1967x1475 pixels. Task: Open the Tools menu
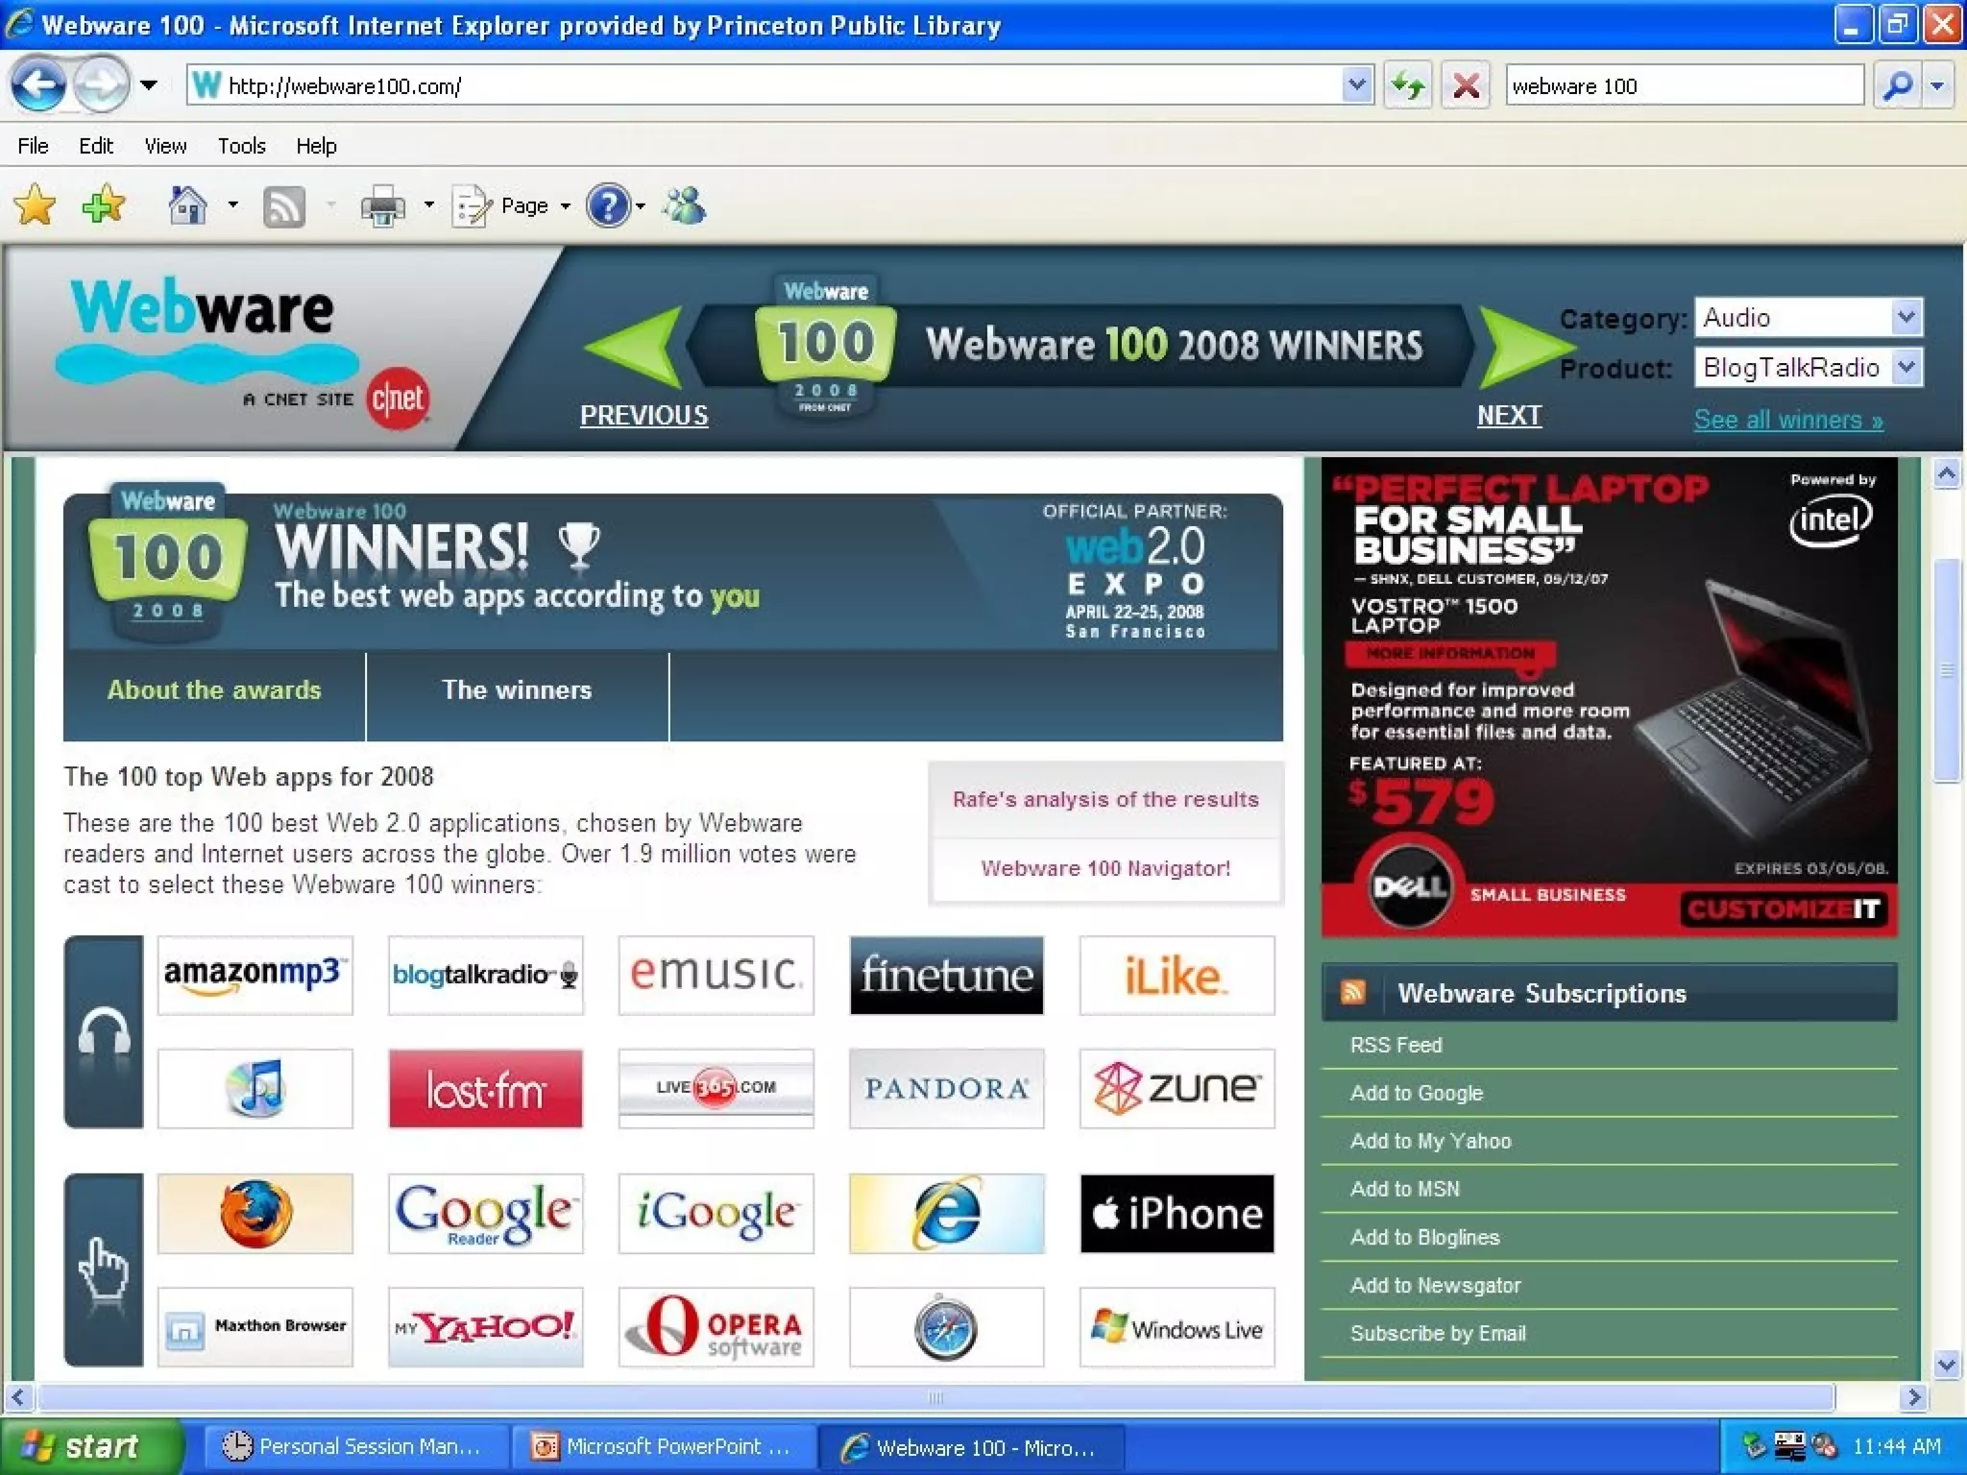point(241,146)
